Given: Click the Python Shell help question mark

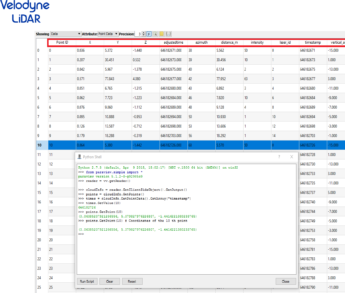Looking at the screenshot, I should (x=279, y=157).
